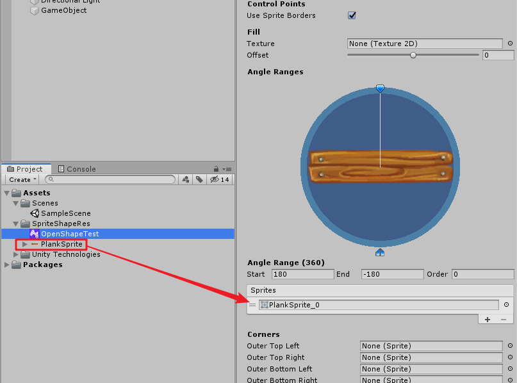Click the OpenShapeTest sprite shape asset icon
This screenshot has width=517, height=383.
click(x=35, y=234)
